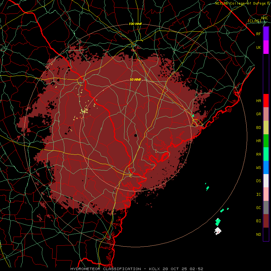
Task: Click the 02:52 timestamp in footer
Action: coord(196,269)
